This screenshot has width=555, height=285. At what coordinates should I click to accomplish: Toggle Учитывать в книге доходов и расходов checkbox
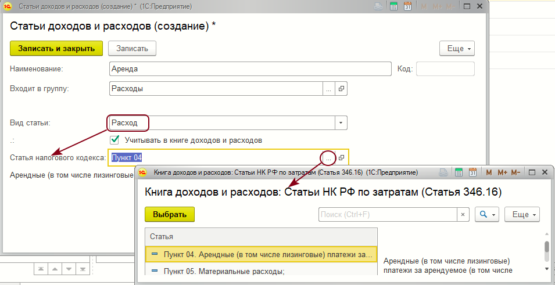(115, 140)
